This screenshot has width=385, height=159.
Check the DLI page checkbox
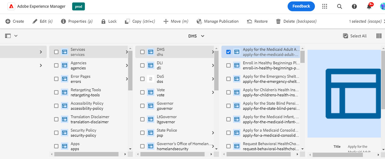point(142,65)
